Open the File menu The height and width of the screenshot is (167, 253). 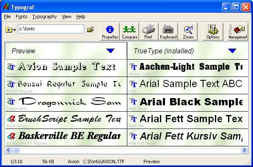point(7,16)
